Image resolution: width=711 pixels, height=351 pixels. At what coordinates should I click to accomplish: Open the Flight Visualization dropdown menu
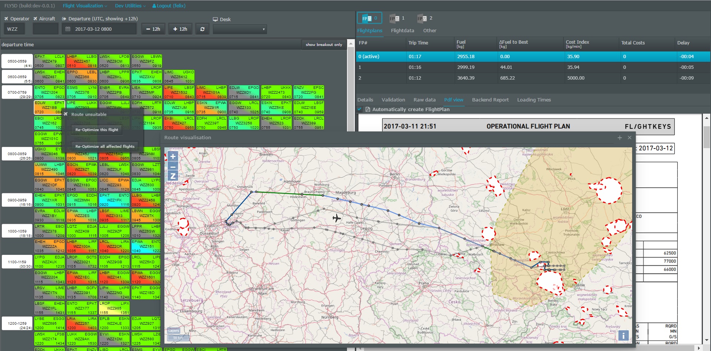(85, 6)
